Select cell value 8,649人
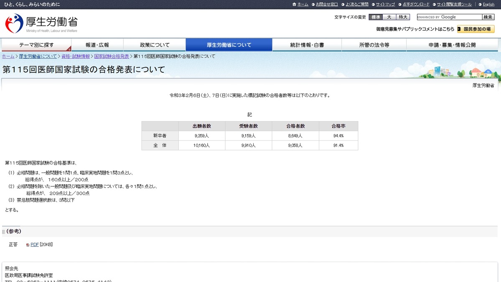 point(295,136)
